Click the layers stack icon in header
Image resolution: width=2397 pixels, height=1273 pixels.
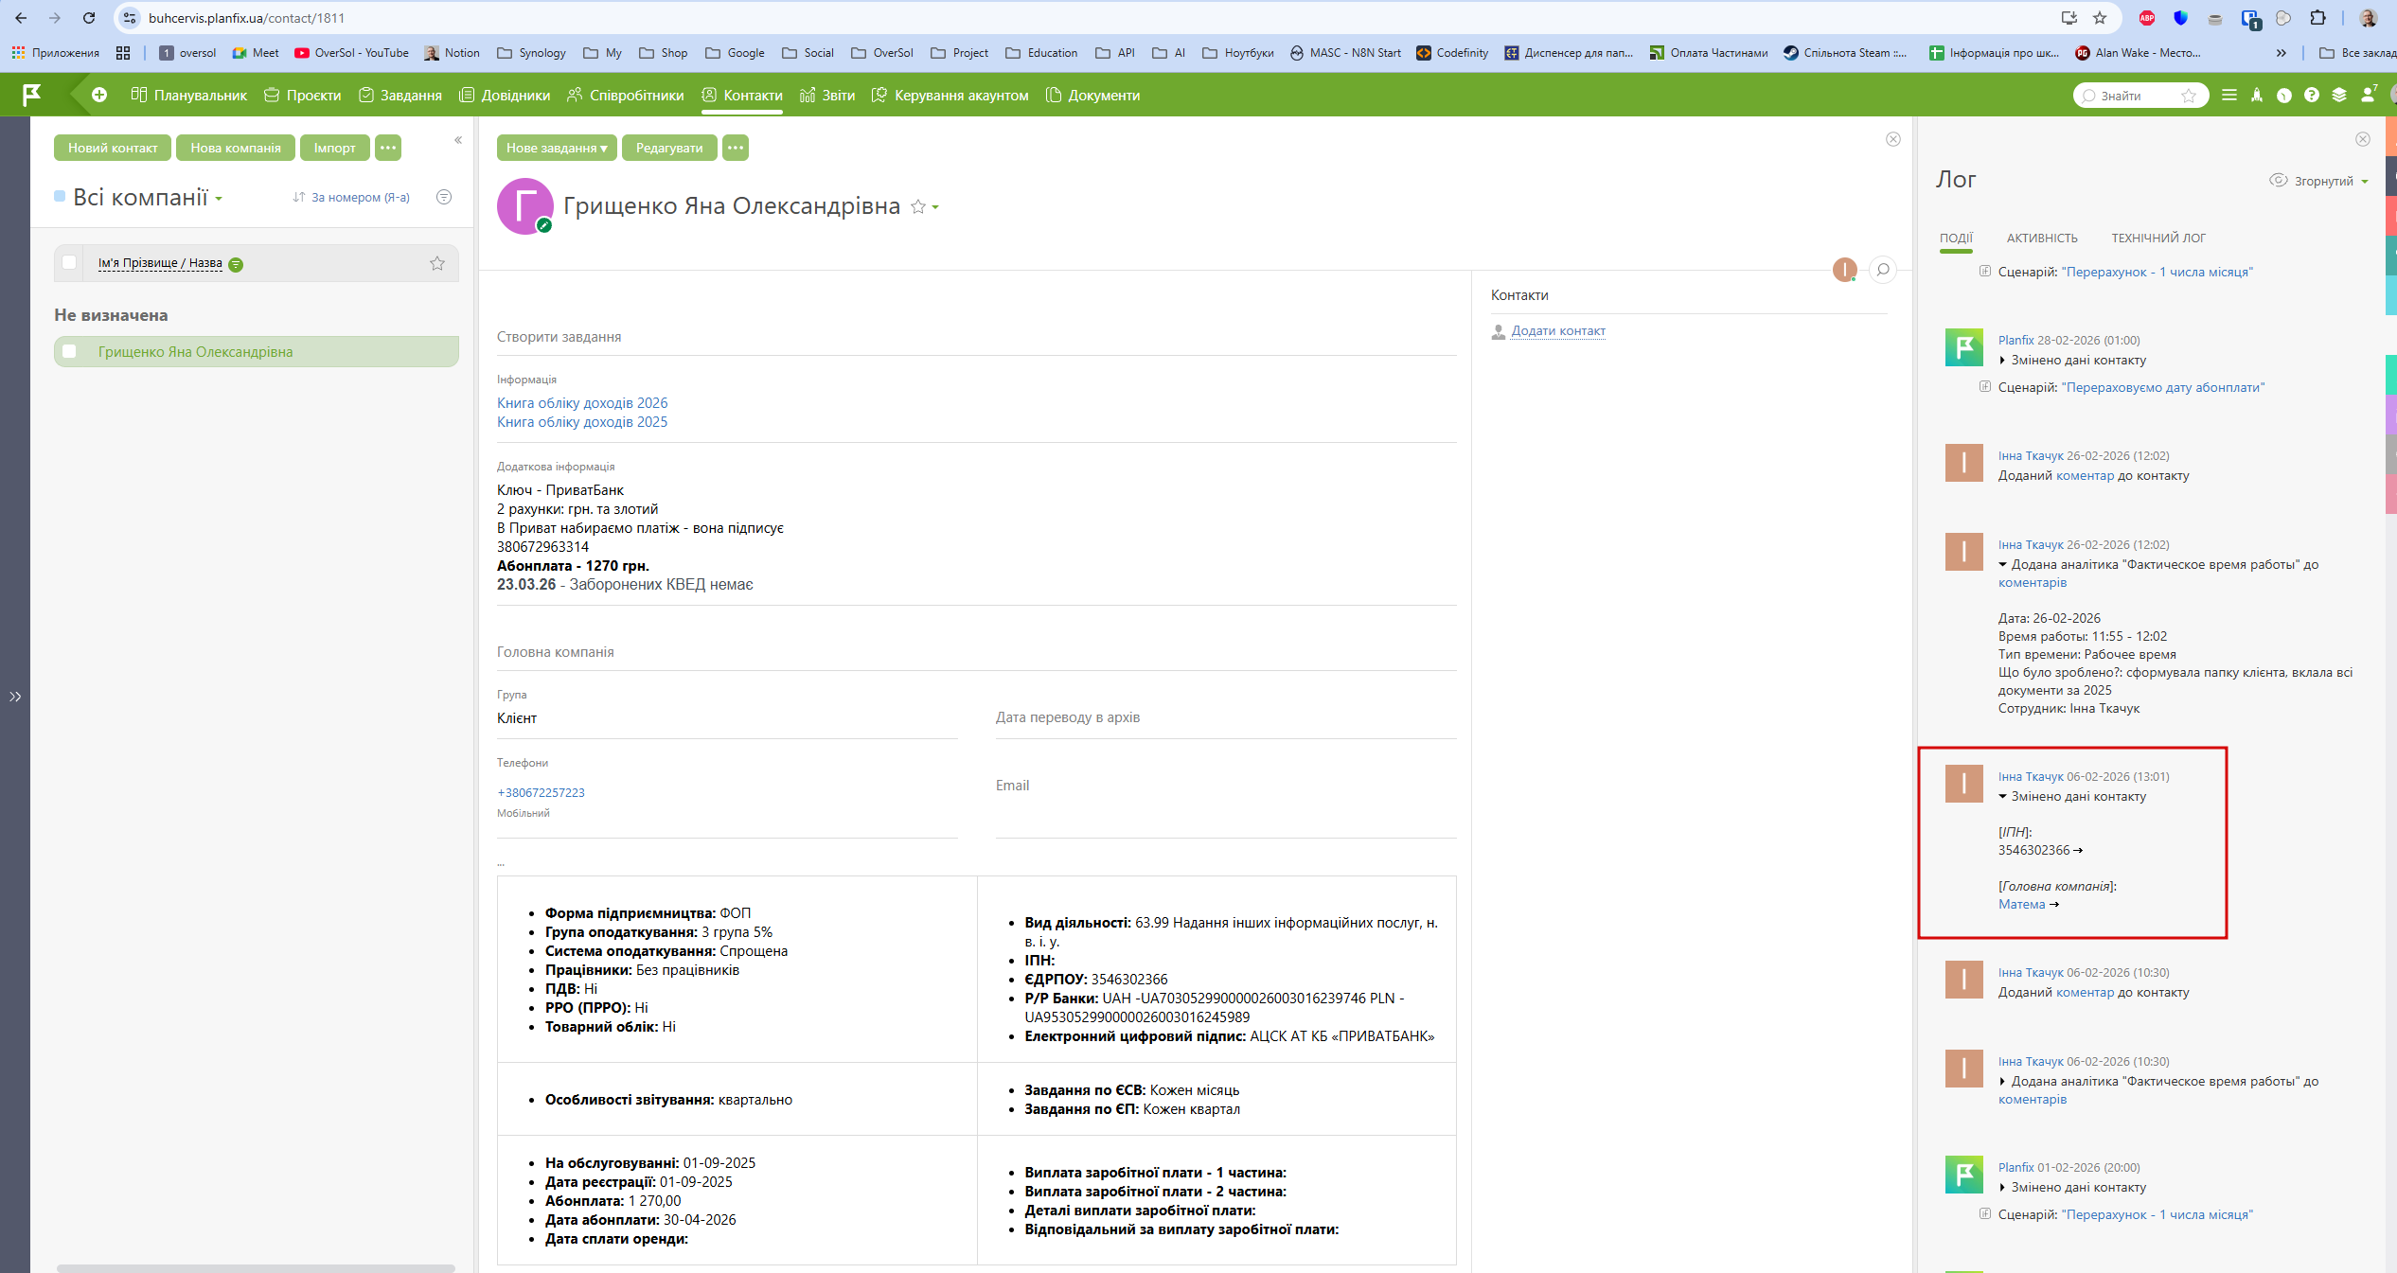pos(2339,96)
